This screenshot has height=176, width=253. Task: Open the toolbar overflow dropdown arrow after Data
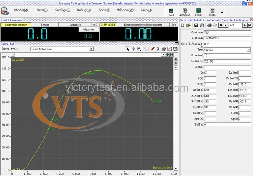[x=222, y=13]
